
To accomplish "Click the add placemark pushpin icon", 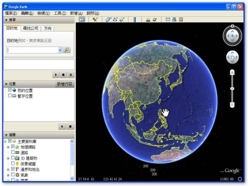I will 95,19.
